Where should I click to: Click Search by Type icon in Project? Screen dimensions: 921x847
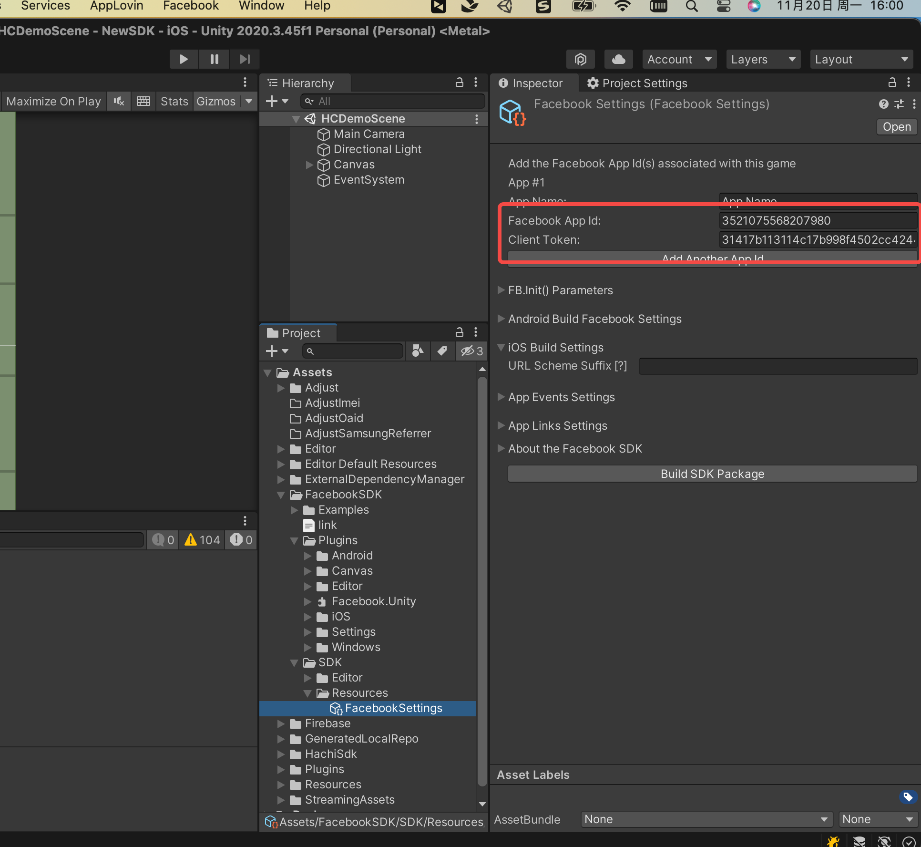pos(418,351)
